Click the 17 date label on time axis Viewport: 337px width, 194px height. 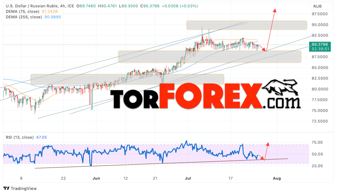click(231, 178)
